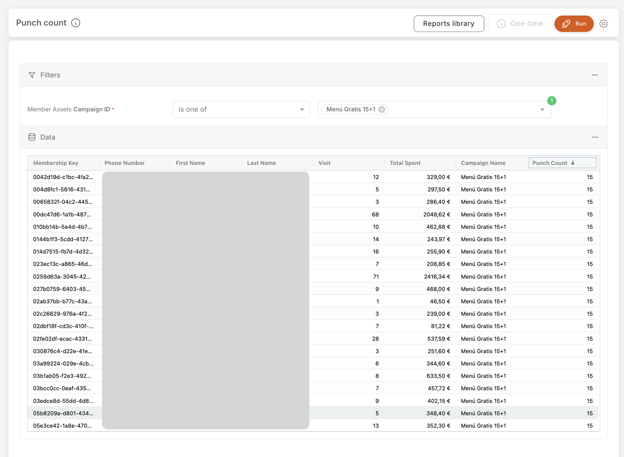Run the Punch count report
This screenshot has width=624, height=457.
pyautogui.click(x=574, y=24)
